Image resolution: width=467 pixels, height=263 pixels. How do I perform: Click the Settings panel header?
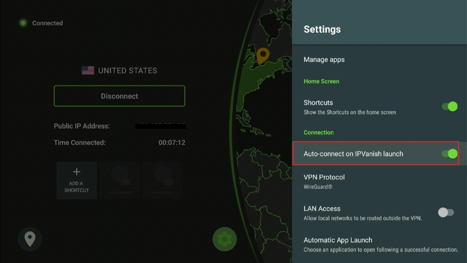point(322,29)
